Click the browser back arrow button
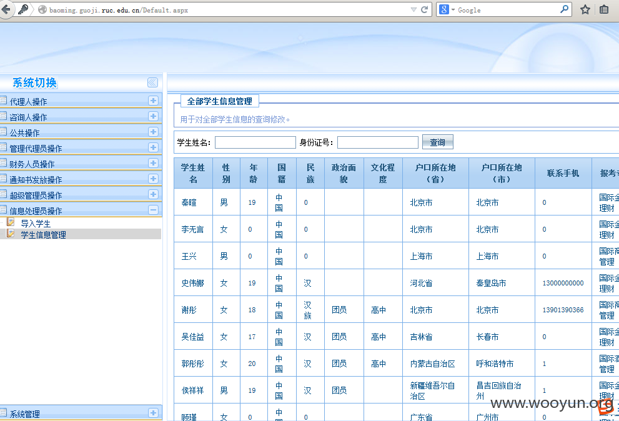This screenshot has width=619, height=421. (6, 9)
